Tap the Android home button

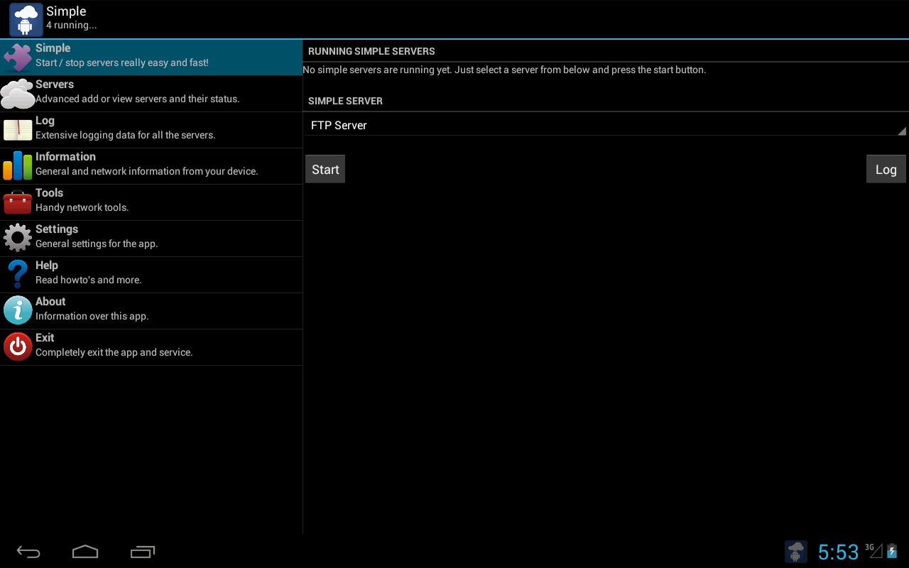click(x=85, y=552)
